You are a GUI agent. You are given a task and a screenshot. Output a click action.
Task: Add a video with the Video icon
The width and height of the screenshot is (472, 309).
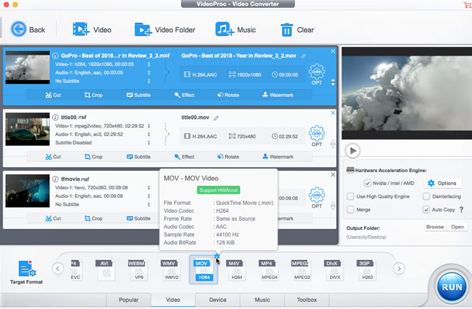pos(81,29)
